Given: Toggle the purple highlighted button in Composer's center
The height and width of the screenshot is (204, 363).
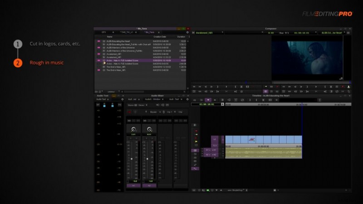Looking at the screenshot, I should (x=265, y=92).
